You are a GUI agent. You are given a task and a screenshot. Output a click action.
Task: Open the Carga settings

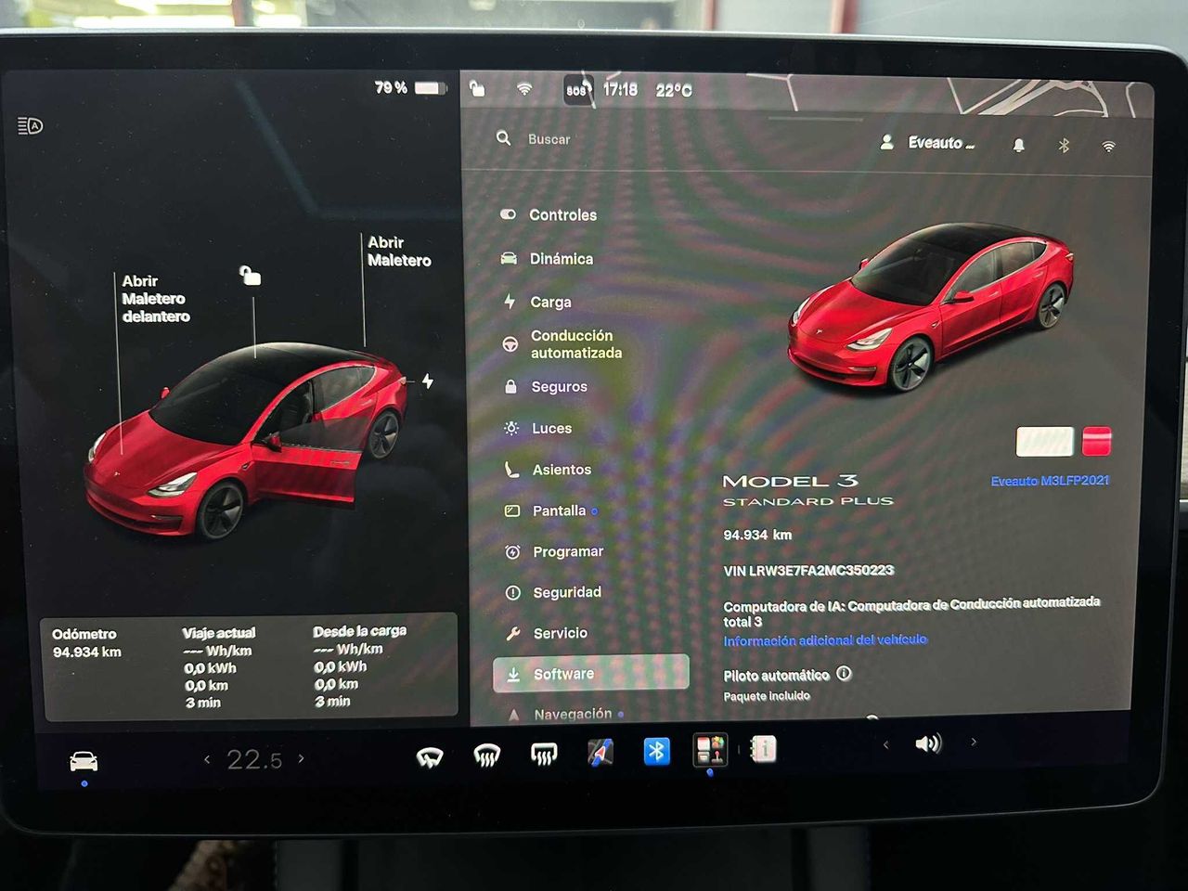[537, 302]
